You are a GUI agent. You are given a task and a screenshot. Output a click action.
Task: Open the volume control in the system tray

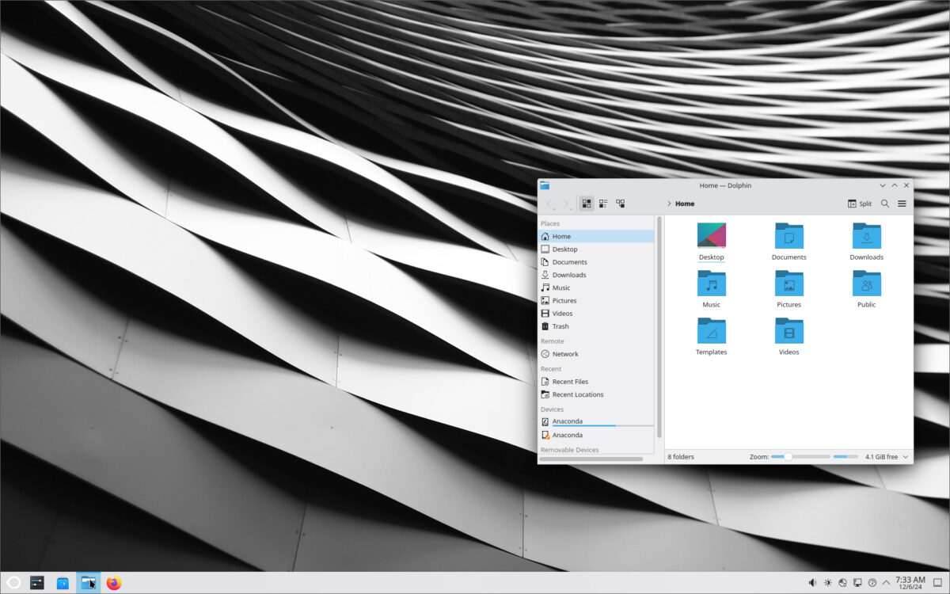(x=812, y=582)
